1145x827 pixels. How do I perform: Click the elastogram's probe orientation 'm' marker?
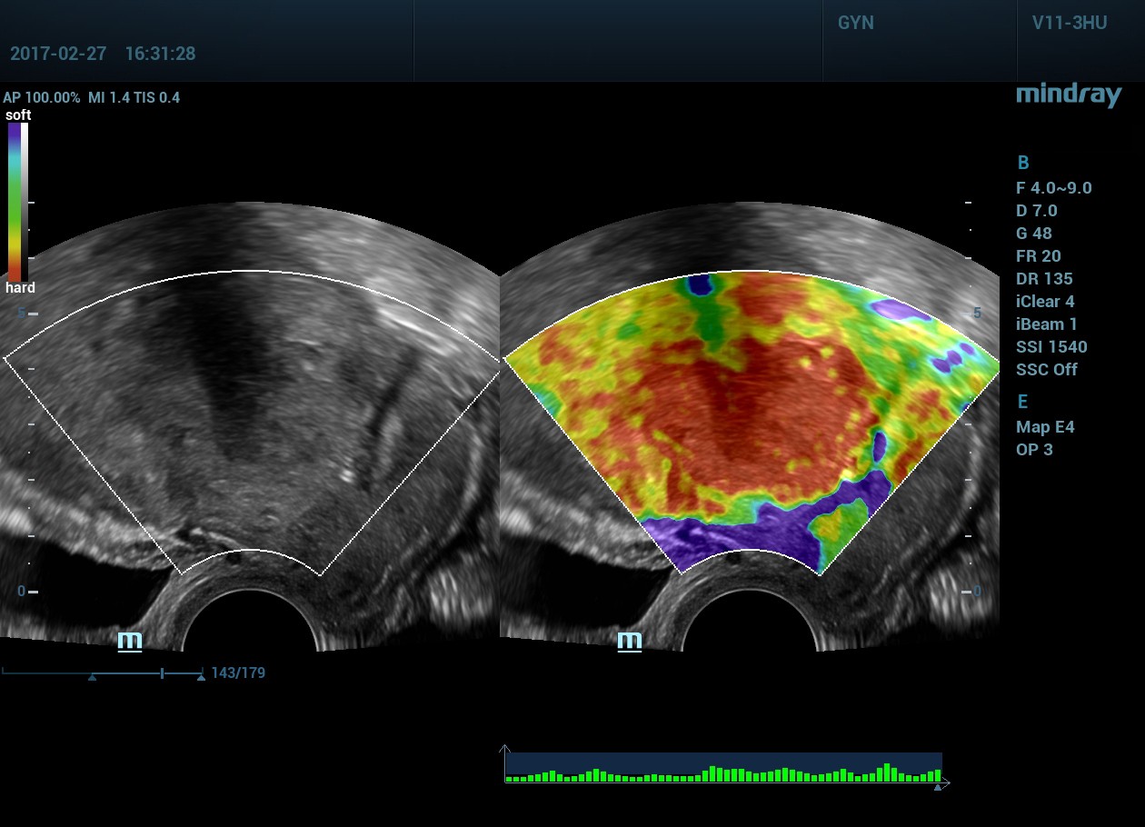tap(630, 641)
